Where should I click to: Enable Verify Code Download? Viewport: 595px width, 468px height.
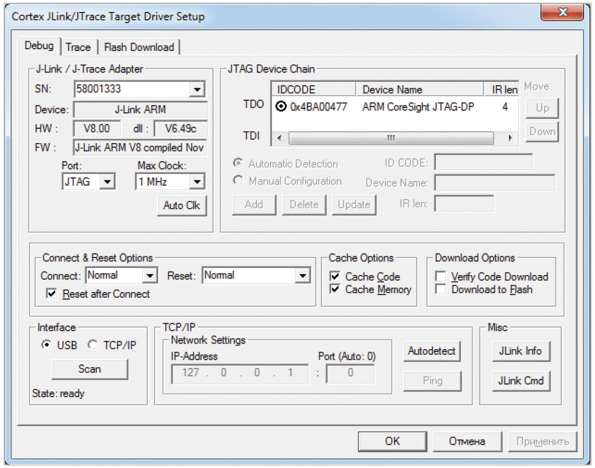[x=440, y=277]
